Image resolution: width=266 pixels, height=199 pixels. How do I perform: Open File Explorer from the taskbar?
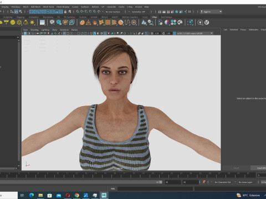click(40, 195)
